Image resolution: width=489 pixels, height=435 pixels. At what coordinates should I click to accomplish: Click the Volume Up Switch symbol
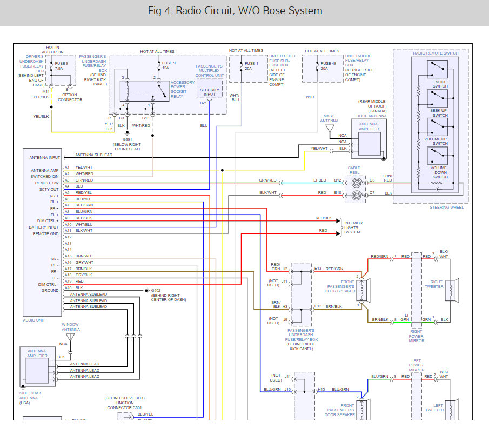[x=437, y=127]
